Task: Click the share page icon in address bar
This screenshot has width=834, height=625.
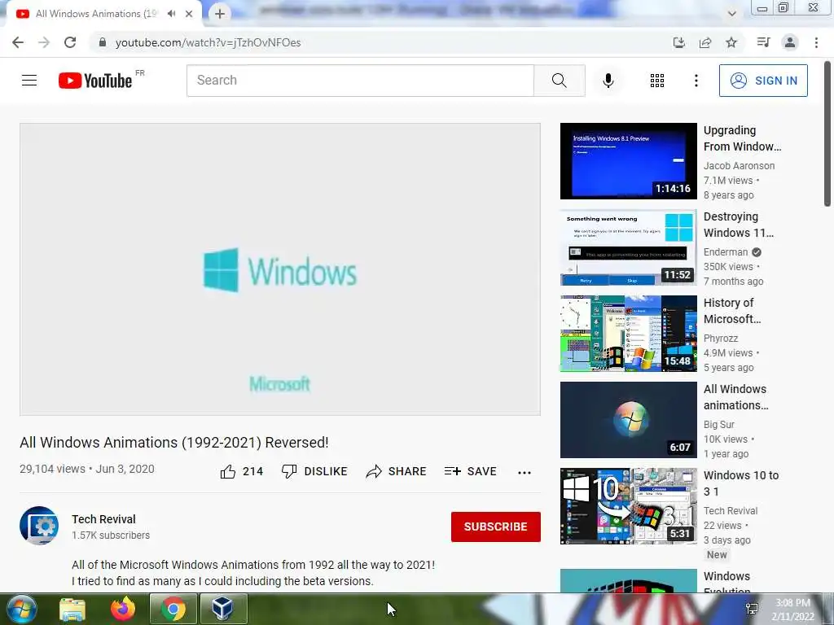Action: pyautogui.click(x=705, y=42)
